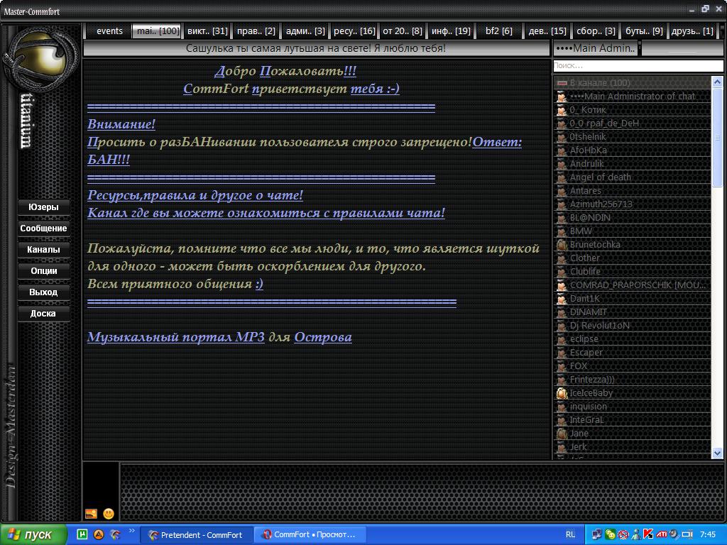727x545 pixels.
Task: Click the Выход button
Action: coord(43,292)
